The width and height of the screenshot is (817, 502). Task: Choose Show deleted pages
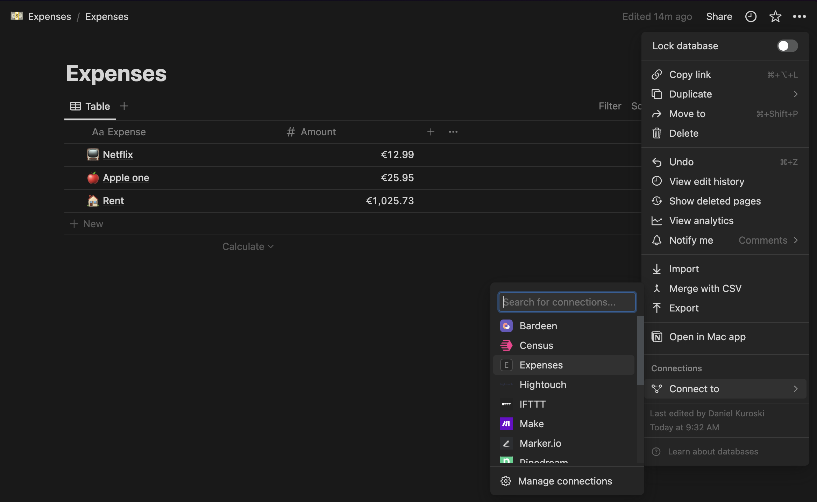coord(715,201)
